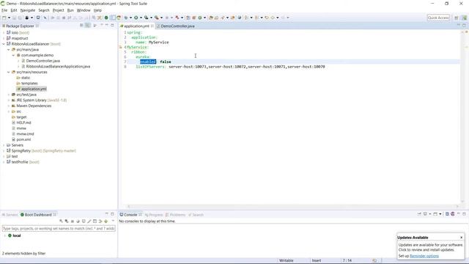This screenshot has height=264, width=469.
Task: Click the Spring perspective icon
Action: click(x=464, y=18)
